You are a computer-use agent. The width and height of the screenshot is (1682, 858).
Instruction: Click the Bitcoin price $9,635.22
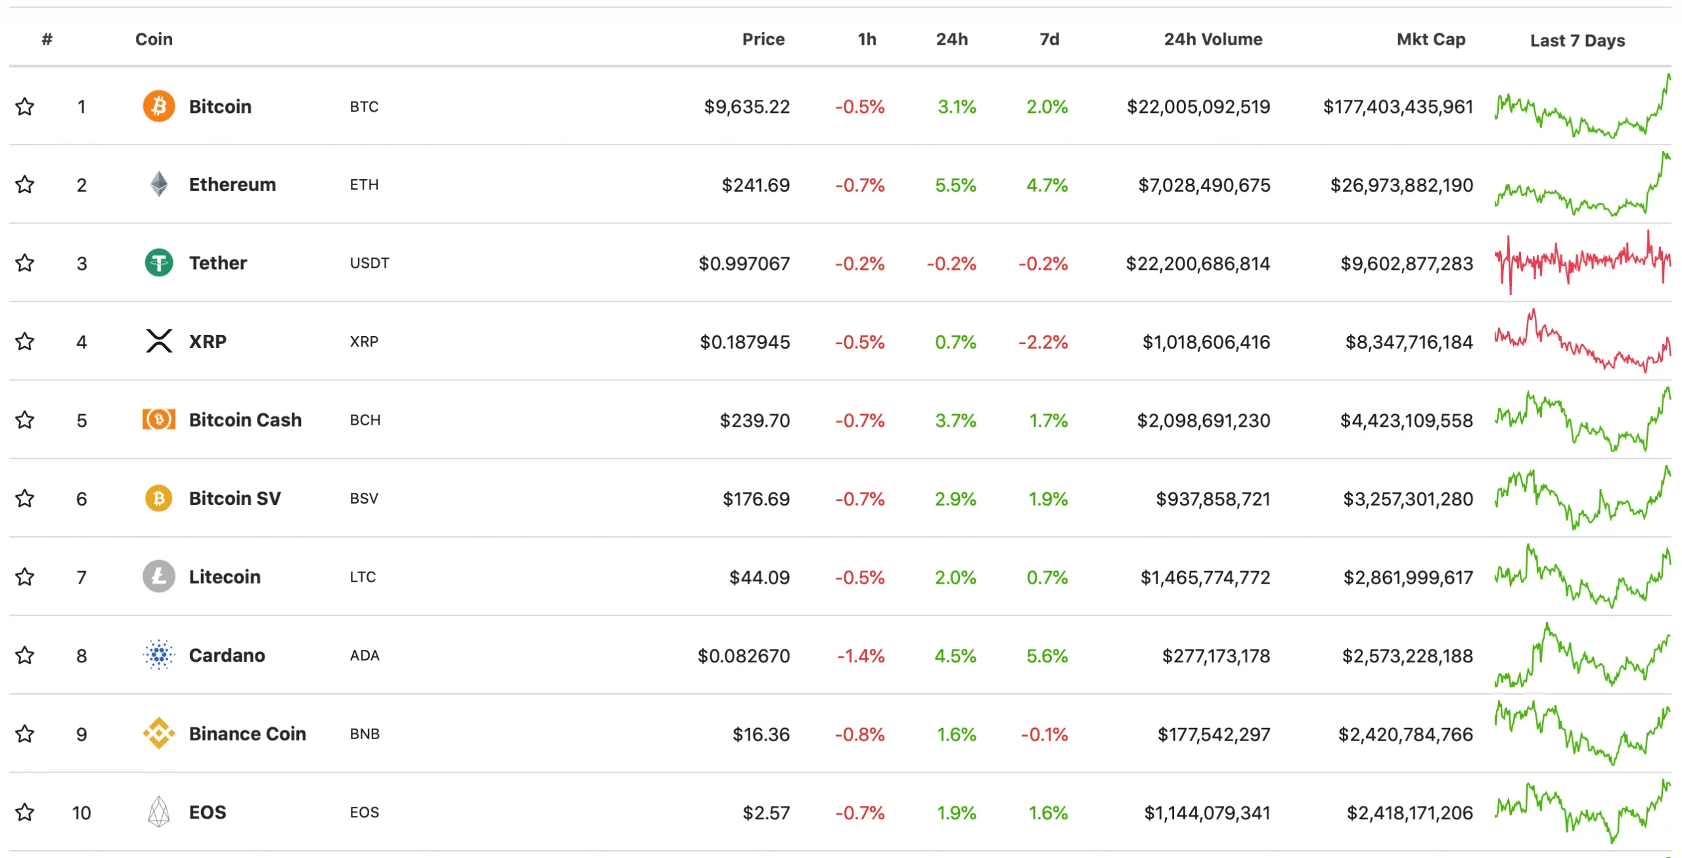pyautogui.click(x=747, y=106)
